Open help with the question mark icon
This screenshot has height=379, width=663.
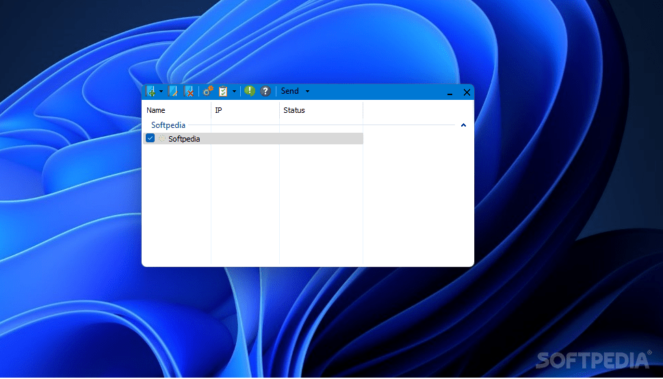coord(265,91)
